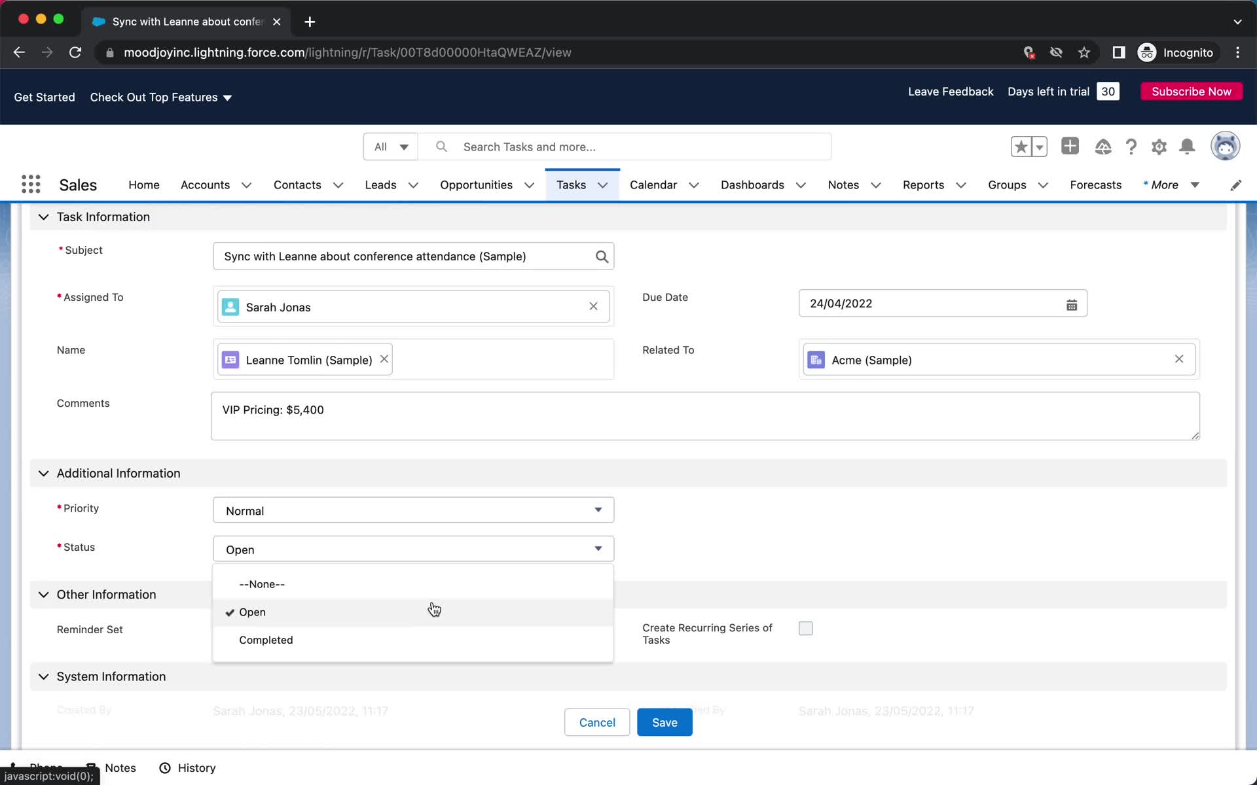Screen dimensions: 1257x785
Task: Open the Due Date calendar picker
Action: pos(1072,304)
